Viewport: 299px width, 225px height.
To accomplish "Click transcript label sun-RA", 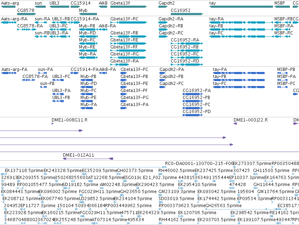I will [x=42, y=19].
